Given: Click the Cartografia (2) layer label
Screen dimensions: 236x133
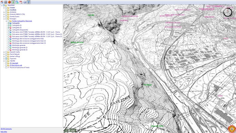Looking at the screenshot, I should click(x=17, y=25).
